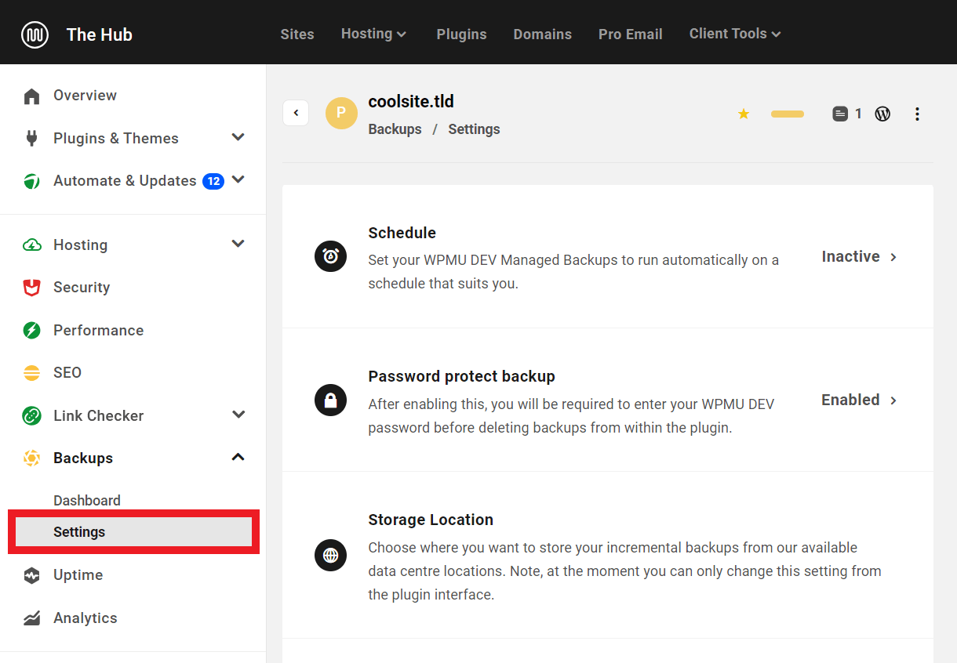
Task: Click the Security shield icon
Action: [31, 288]
